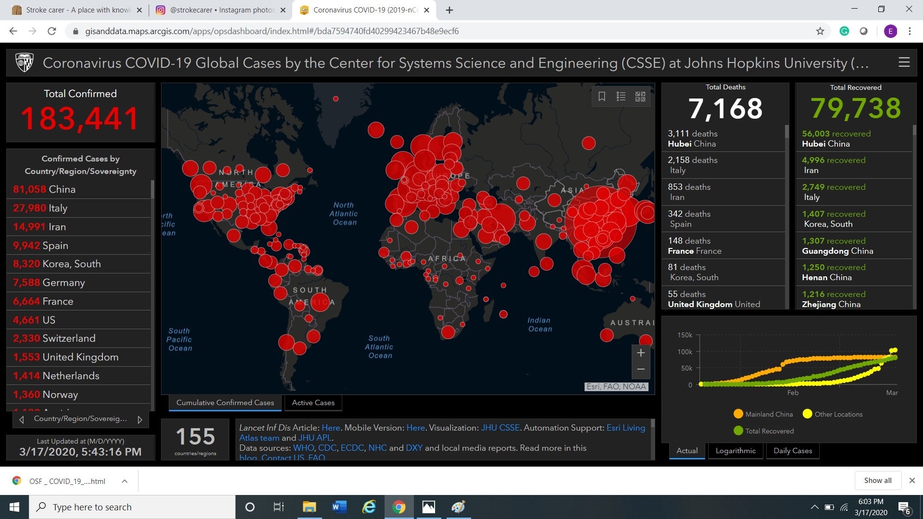Open the basemap gallery grid icon

click(640, 97)
